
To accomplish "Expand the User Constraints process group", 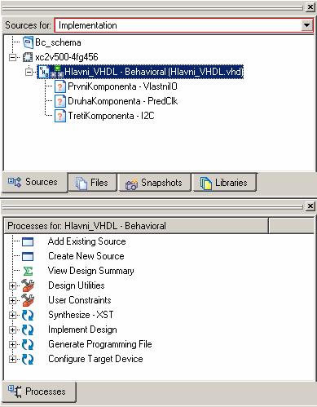I will (x=12, y=300).
